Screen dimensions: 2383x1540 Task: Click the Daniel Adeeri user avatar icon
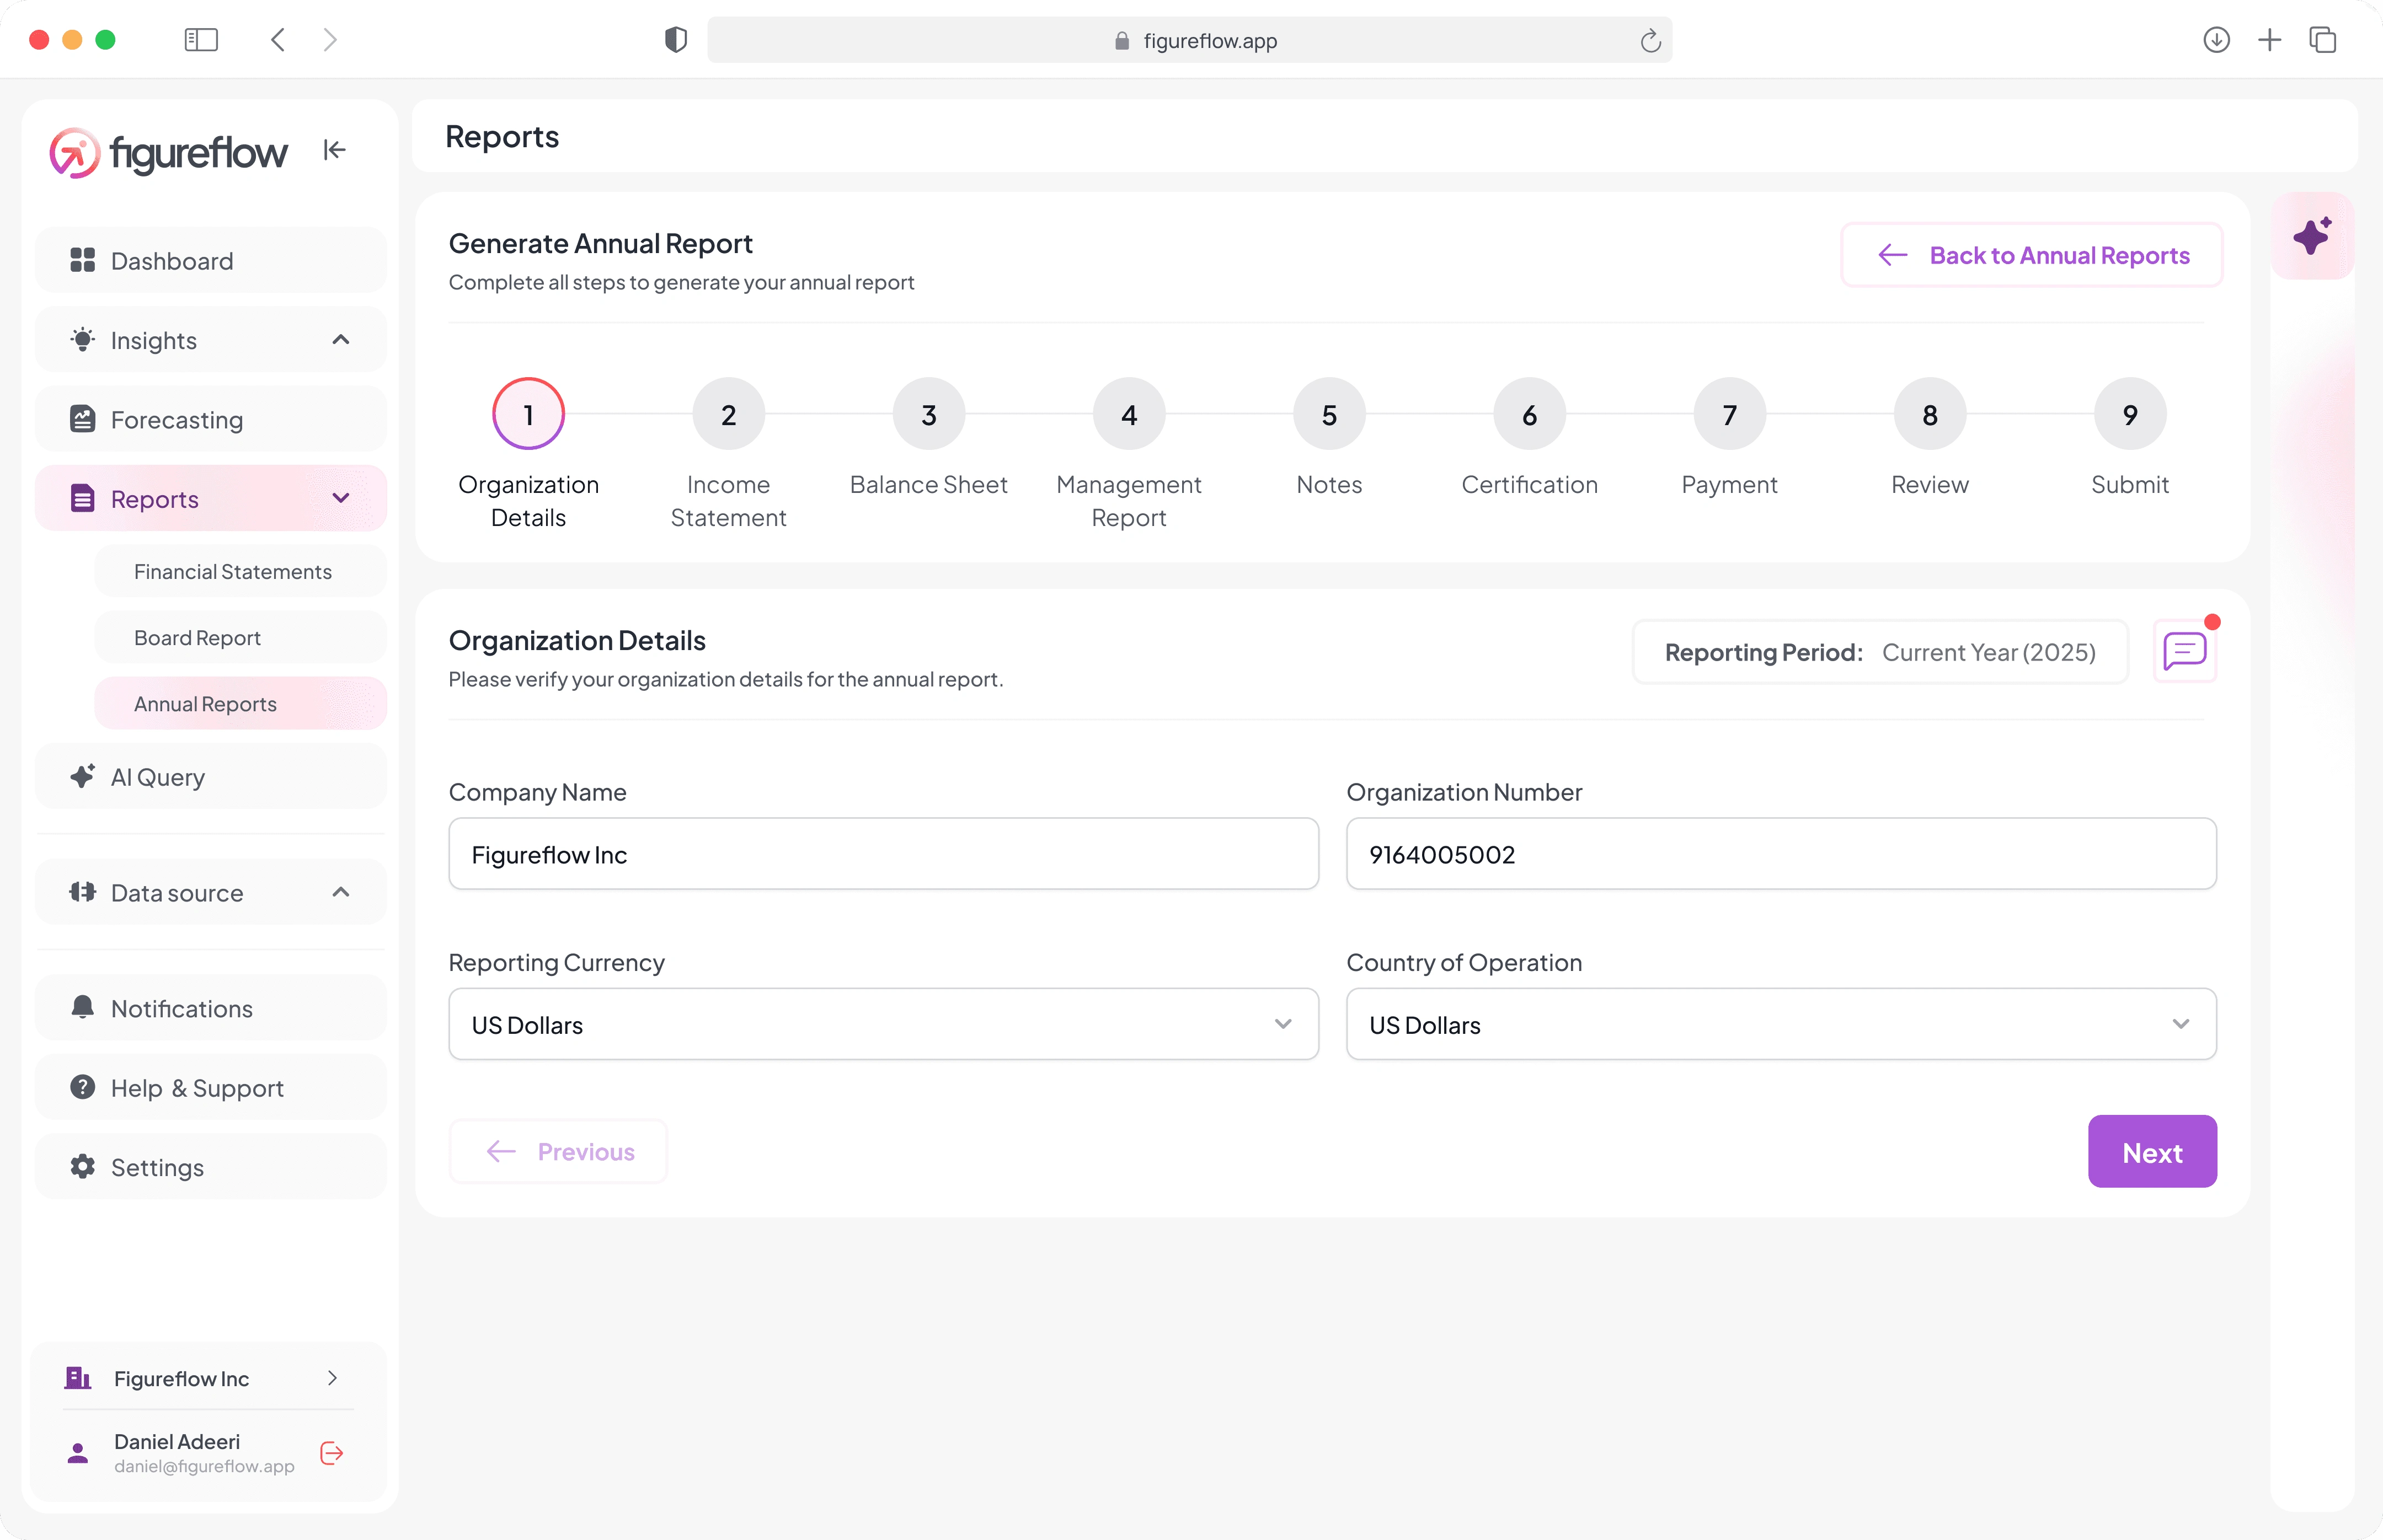coord(78,1453)
